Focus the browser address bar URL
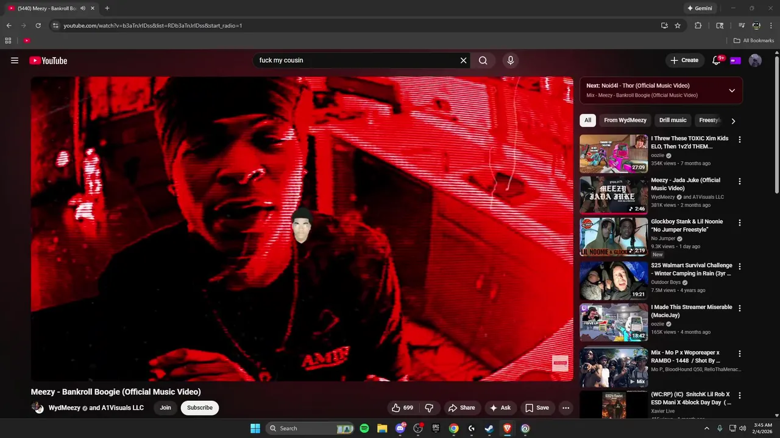Screen dimensions: 780x438 click(x=153, y=26)
